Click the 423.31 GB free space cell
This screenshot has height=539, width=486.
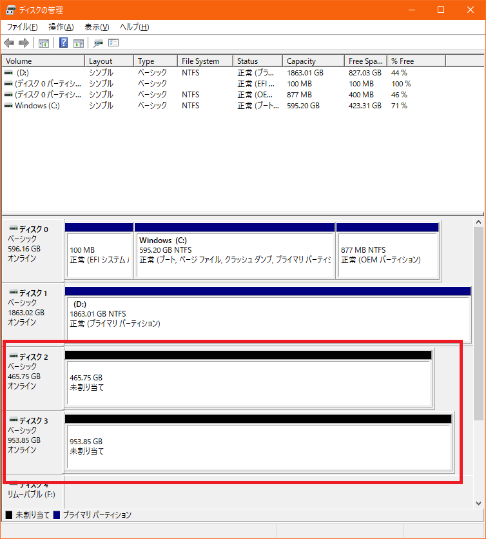point(365,106)
